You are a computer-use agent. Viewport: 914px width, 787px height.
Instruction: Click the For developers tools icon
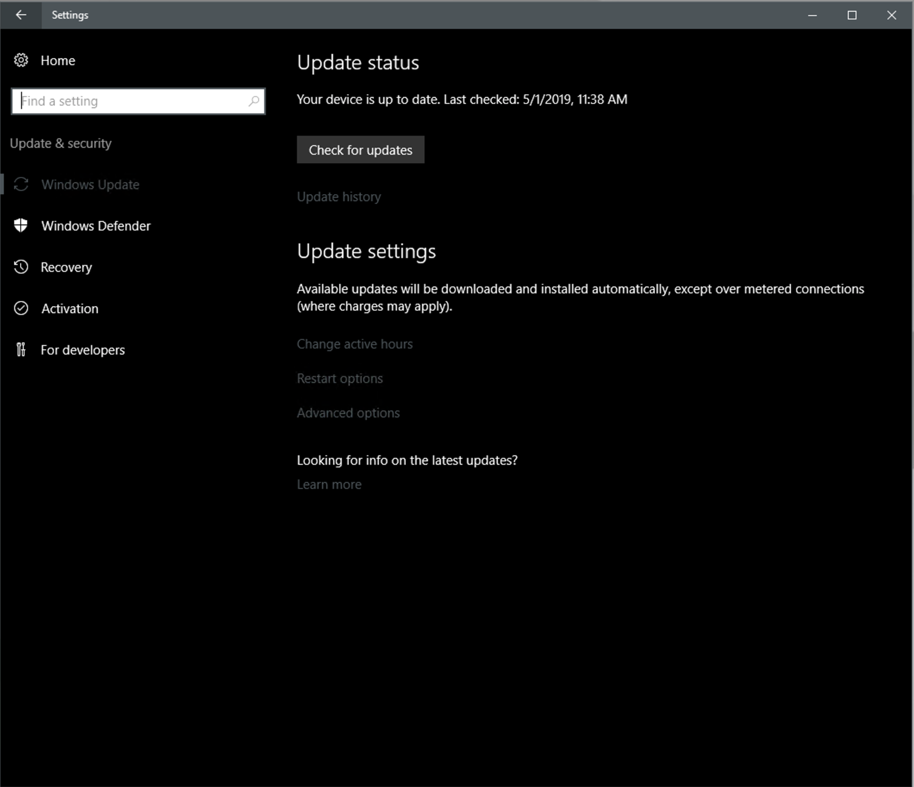(x=21, y=350)
